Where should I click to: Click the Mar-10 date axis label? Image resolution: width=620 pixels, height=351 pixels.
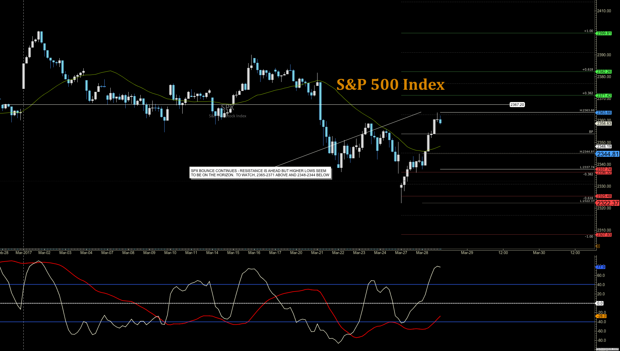(170, 253)
